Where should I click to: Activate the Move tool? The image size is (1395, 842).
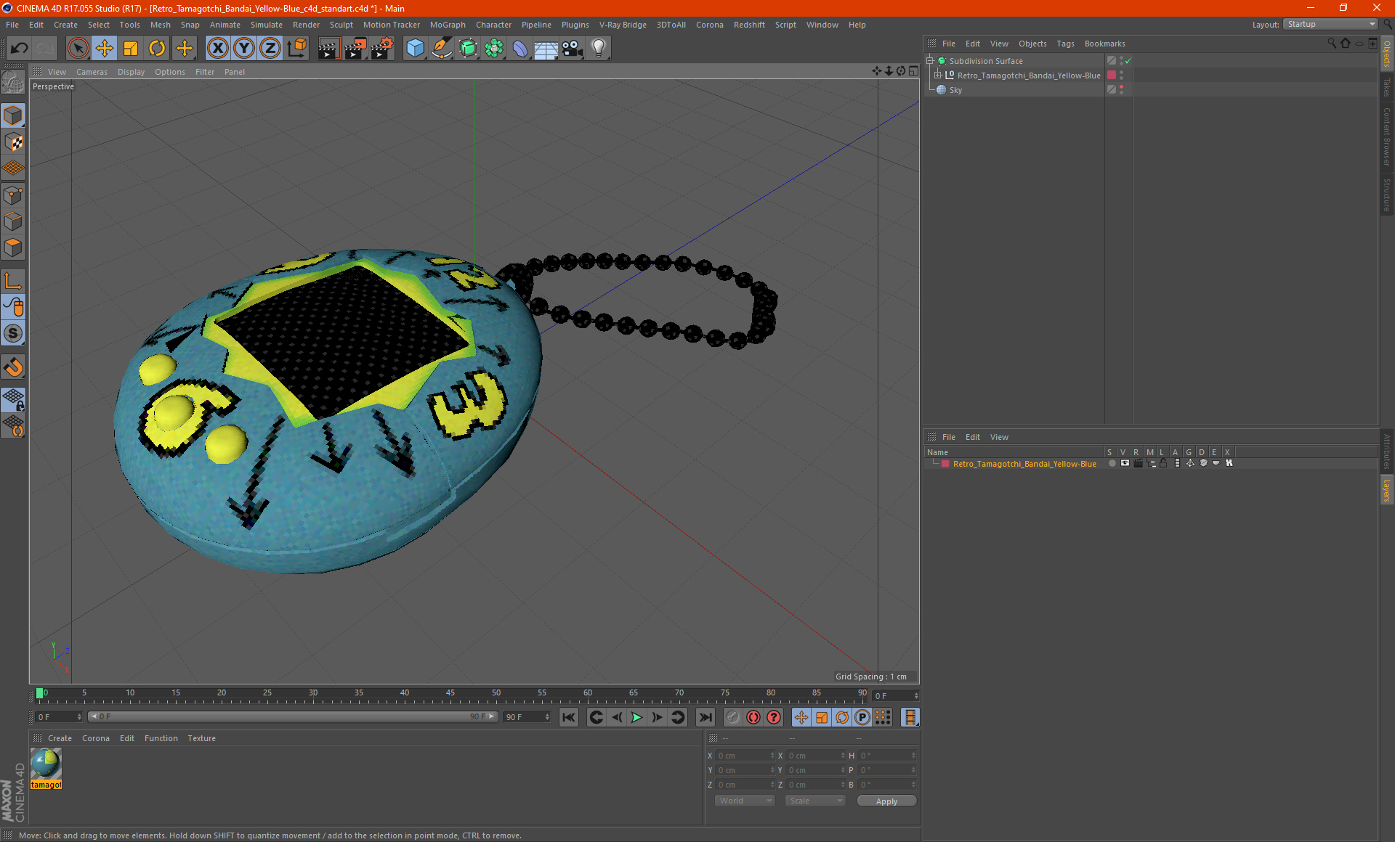105,49
